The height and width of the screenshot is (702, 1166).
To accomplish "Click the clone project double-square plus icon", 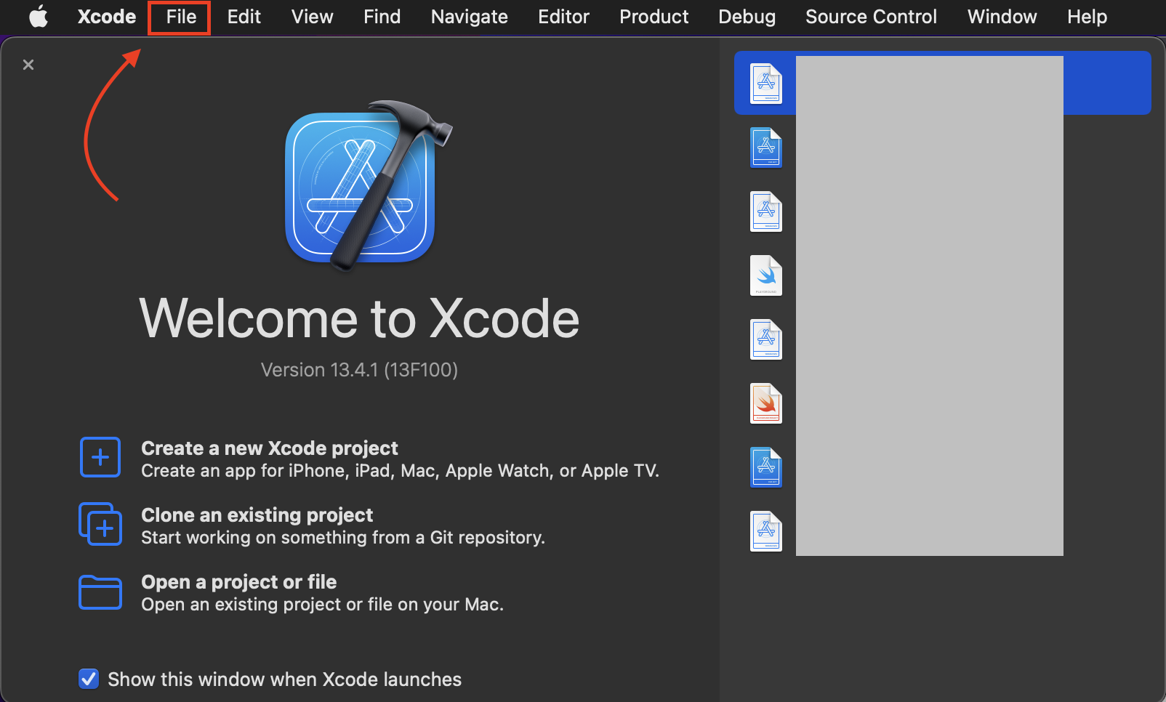I will click(x=100, y=524).
